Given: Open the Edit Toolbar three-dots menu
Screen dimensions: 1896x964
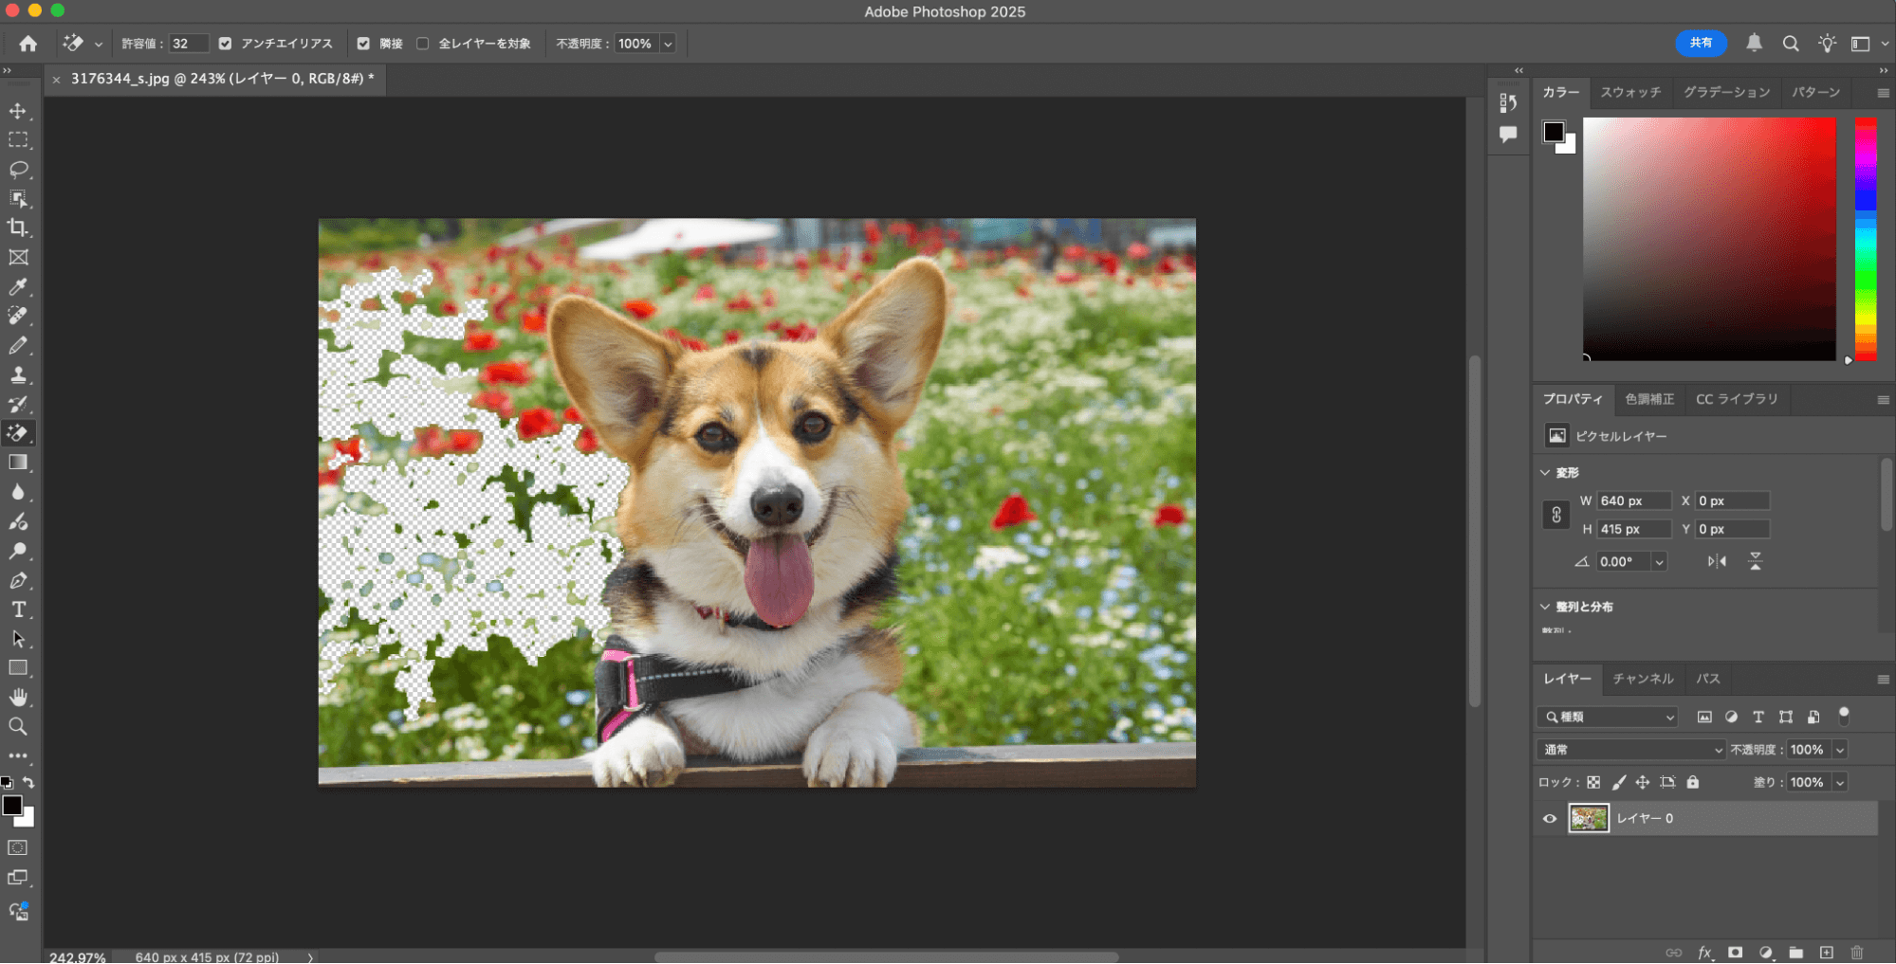Looking at the screenshot, I should (x=18, y=756).
